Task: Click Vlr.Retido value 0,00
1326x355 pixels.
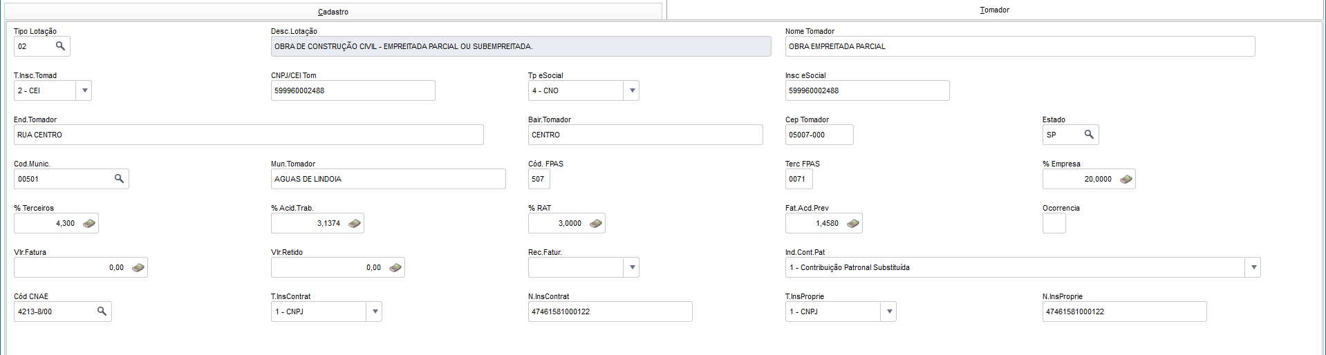Action: (x=373, y=267)
